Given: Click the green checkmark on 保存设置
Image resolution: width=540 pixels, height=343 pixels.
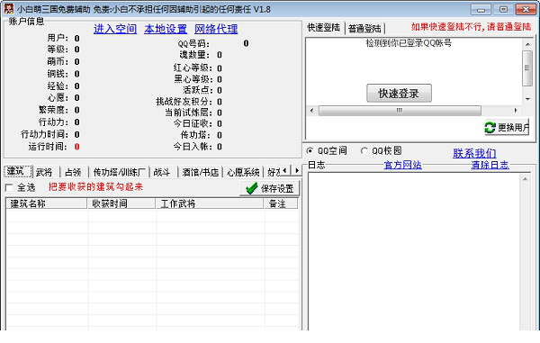Looking at the screenshot, I should [252, 188].
